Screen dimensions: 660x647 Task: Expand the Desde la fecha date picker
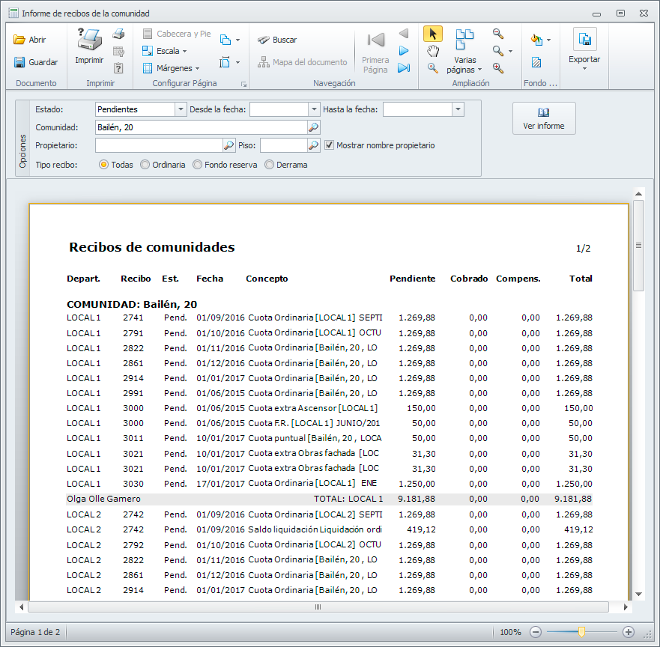click(x=315, y=109)
